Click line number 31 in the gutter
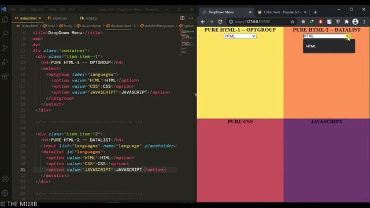The width and height of the screenshot is (370, 208). coord(23,169)
